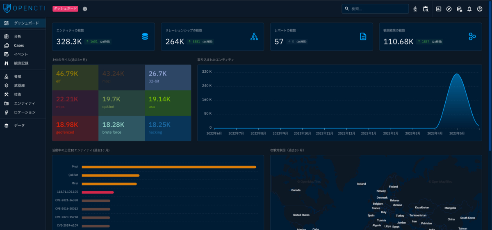Image resolution: width=492 pixels, height=230 pixels.
Task: Click the Mirai bar in chart
Action: pyautogui.click(x=109, y=184)
